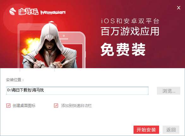185x136 pixels.
Task: Click the 百万游戏应用 banner text
Action: pyautogui.click(x=130, y=31)
